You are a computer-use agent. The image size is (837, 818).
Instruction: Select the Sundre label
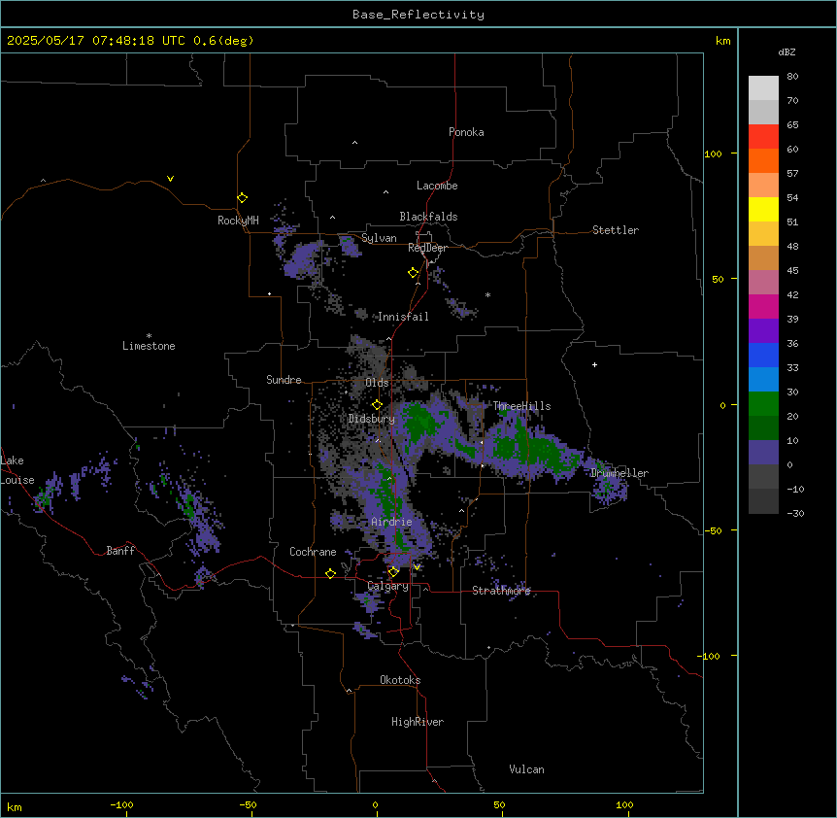click(x=284, y=380)
